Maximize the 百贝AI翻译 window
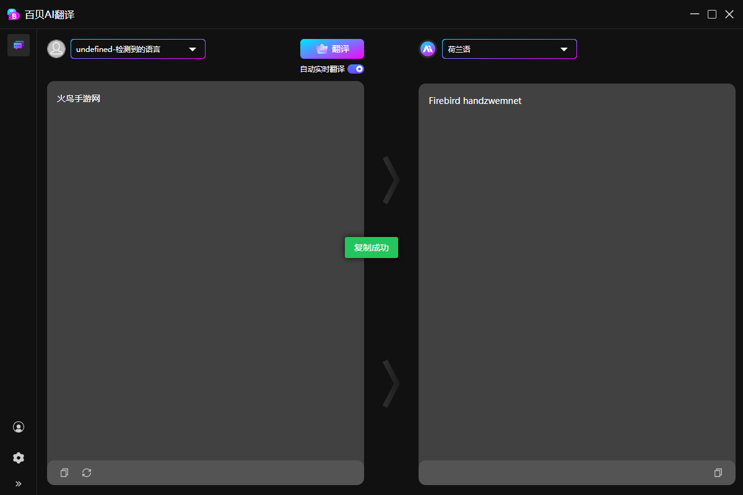743x495 pixels. [712, 14]
